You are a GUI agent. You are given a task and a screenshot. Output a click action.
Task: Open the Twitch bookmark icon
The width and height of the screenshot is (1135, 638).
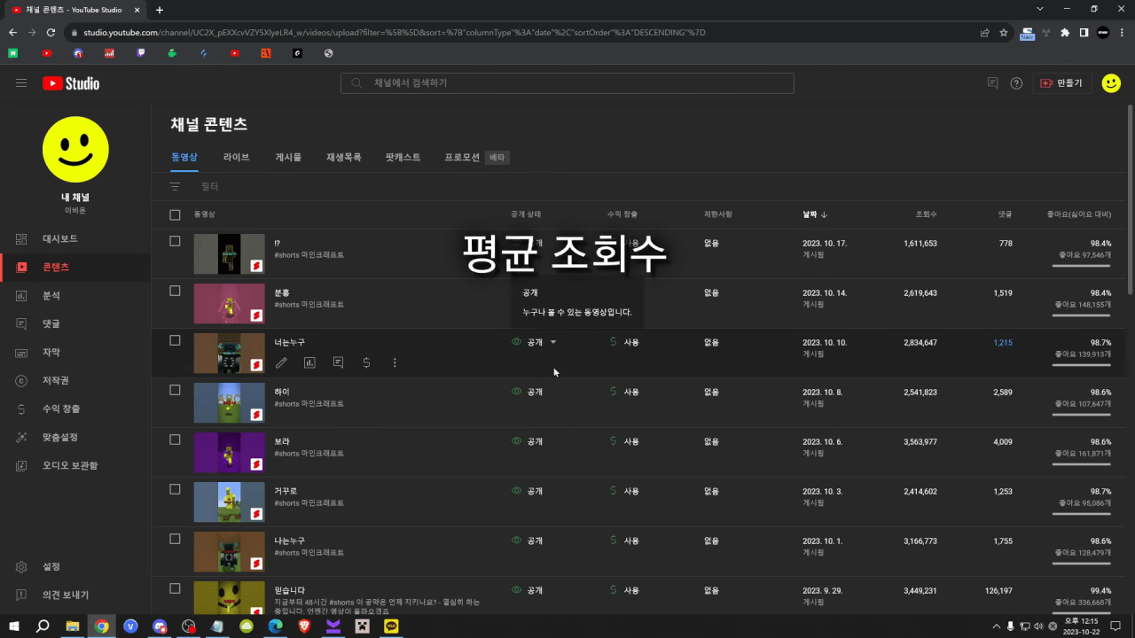[x=141, y=53]
